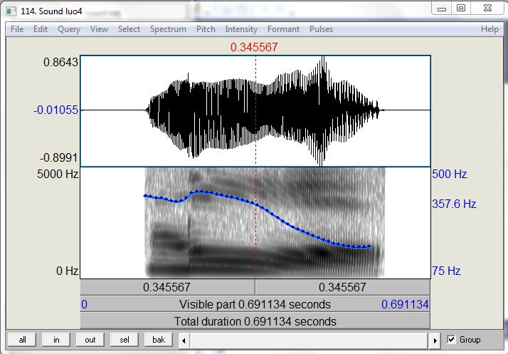
Task: Click the 'all' zoom button
Action: [x=22, y=340]
